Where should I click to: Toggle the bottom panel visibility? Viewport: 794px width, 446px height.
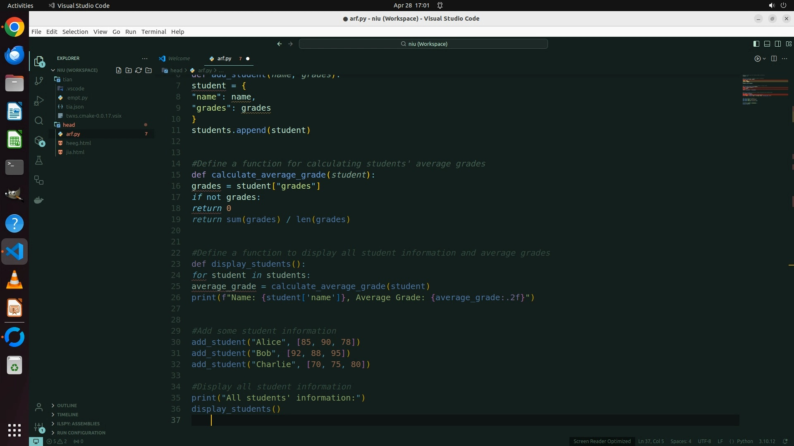[x=767, y=44]
